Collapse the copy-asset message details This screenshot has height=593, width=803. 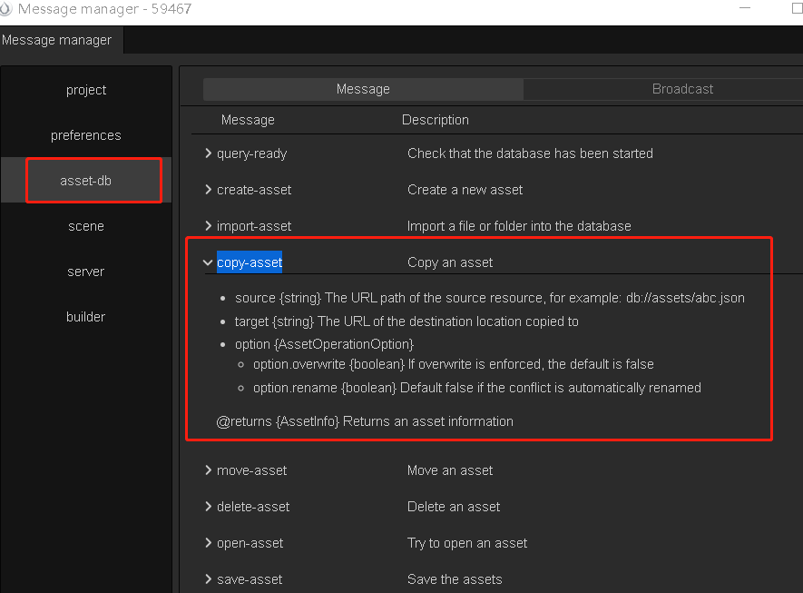click(209, 262)
